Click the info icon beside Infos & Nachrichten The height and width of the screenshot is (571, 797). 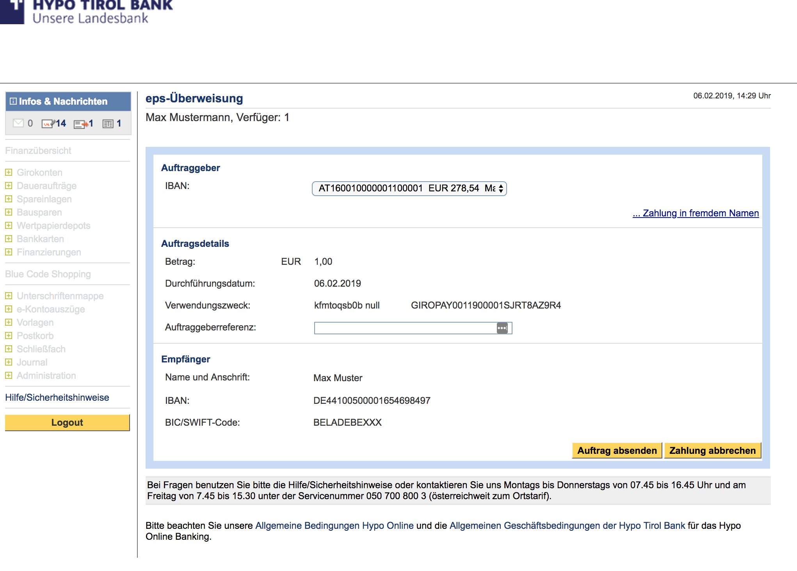point(13,101)
